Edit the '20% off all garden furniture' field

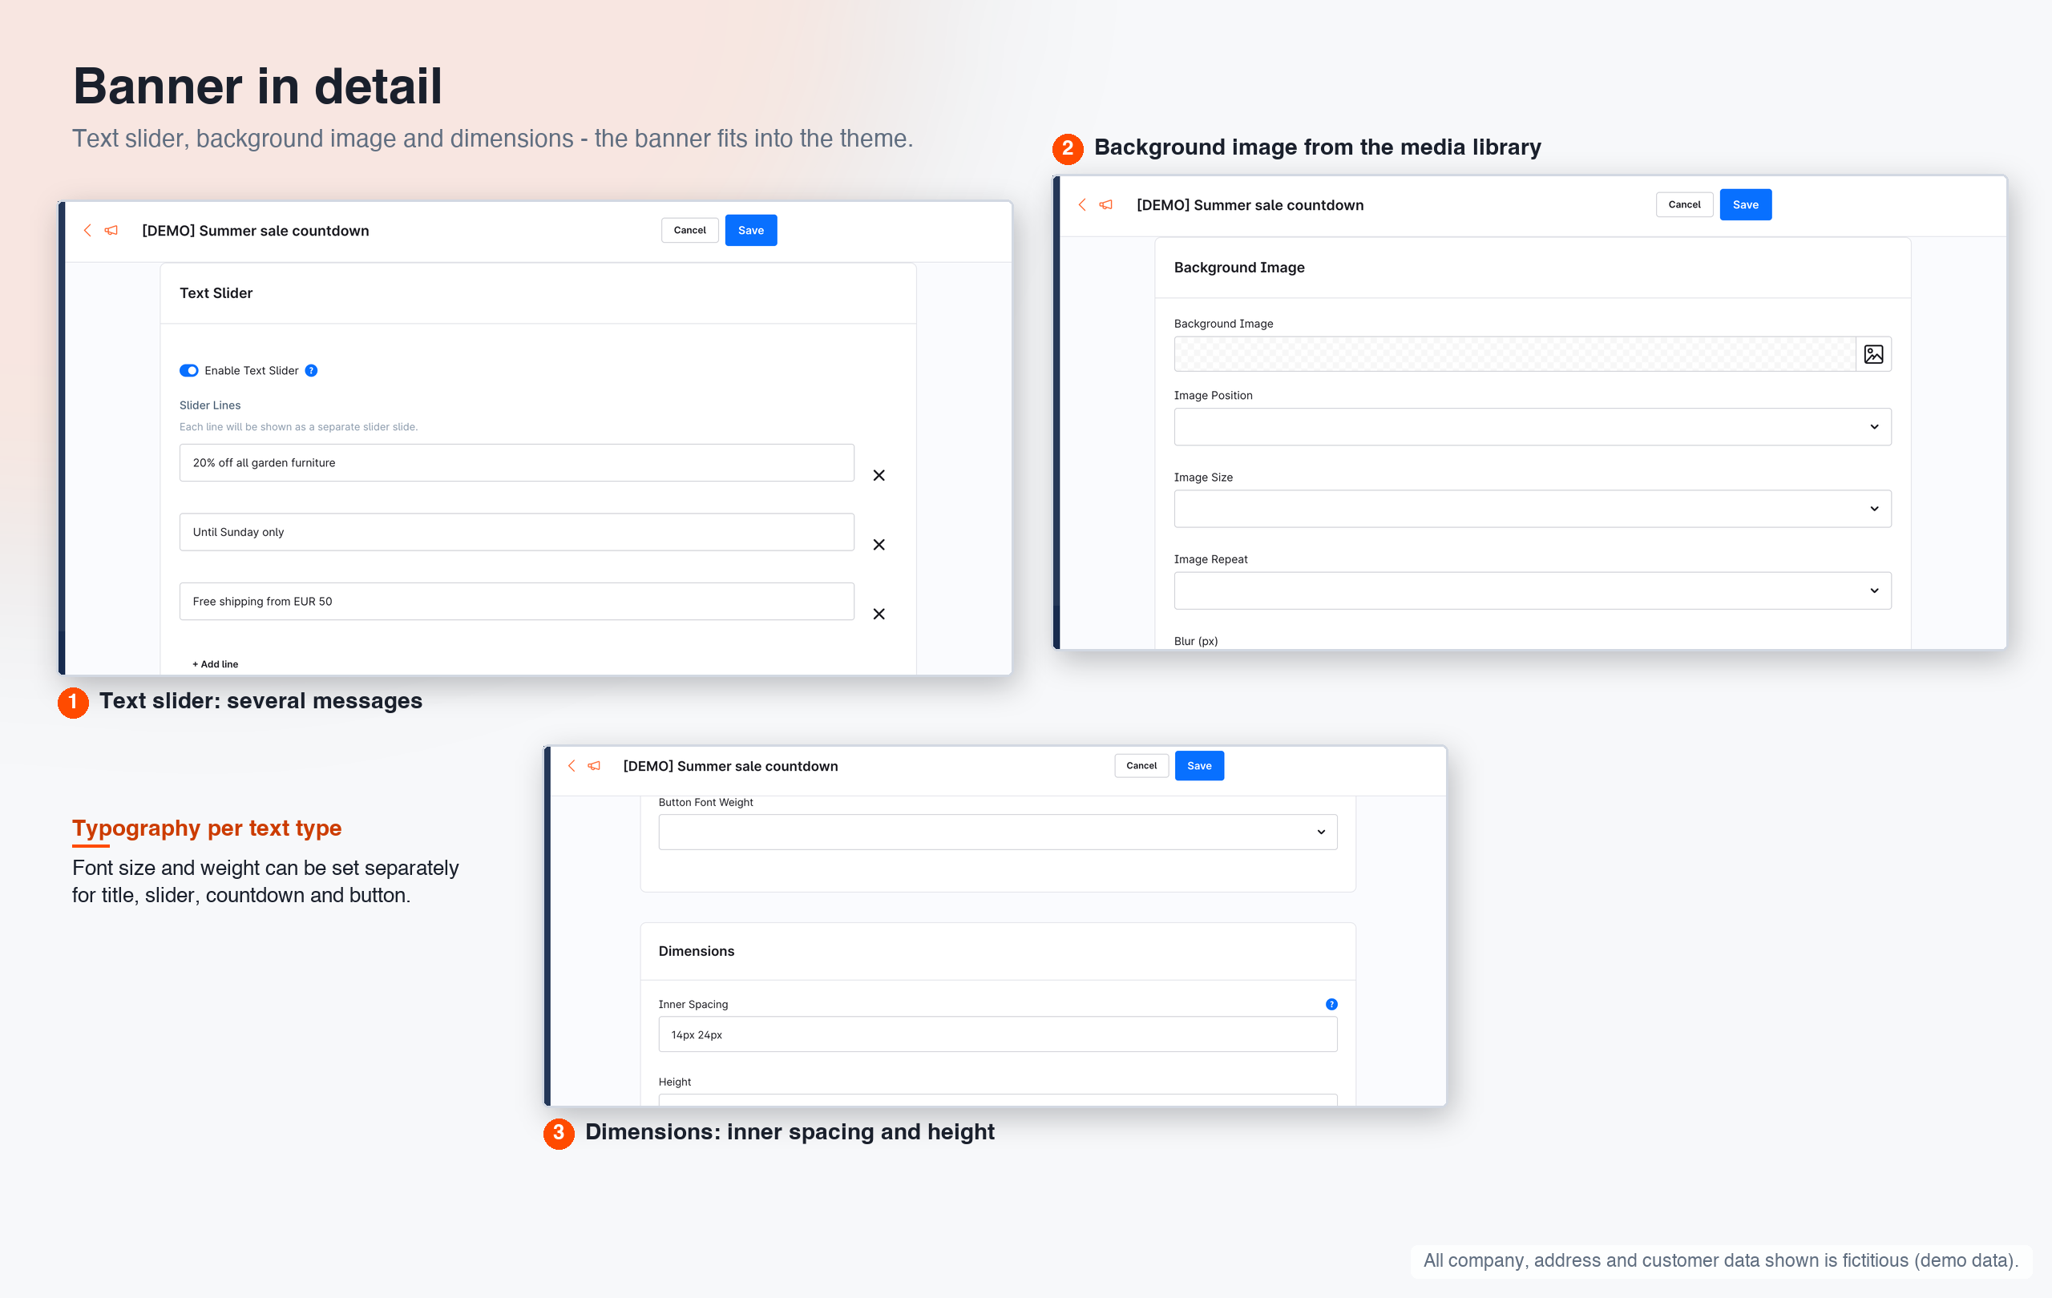[x=516, y=462]
